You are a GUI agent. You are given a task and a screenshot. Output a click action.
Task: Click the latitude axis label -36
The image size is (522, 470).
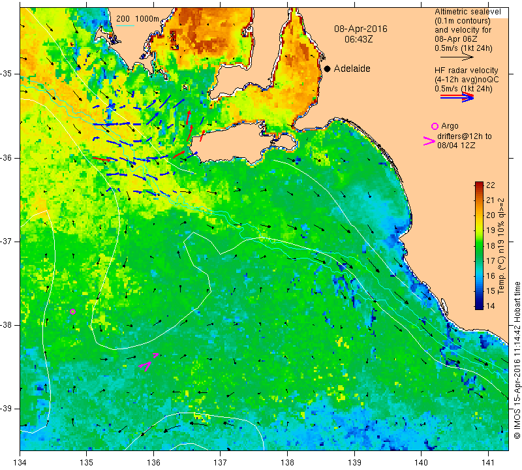[7, 157]
